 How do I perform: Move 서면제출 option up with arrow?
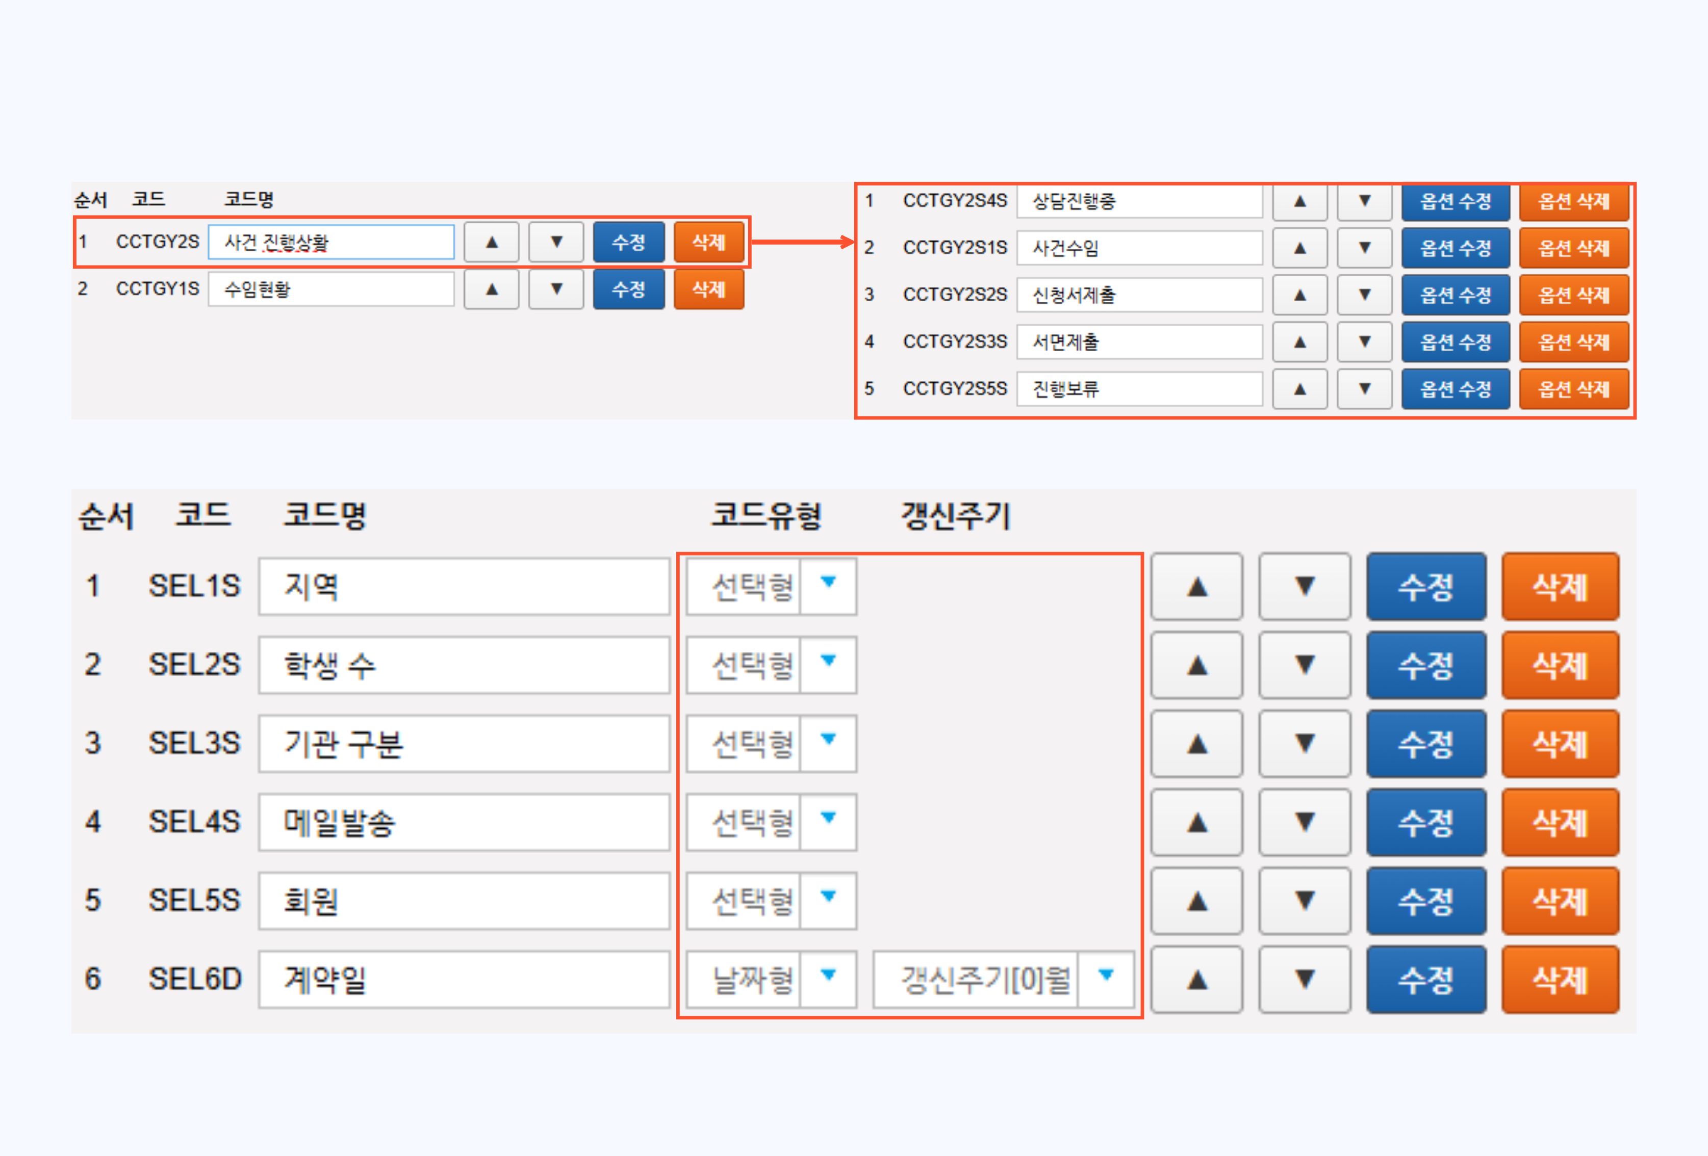[1299, 342]
